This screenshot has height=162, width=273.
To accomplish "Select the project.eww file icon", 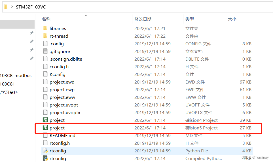I will 45,97.
